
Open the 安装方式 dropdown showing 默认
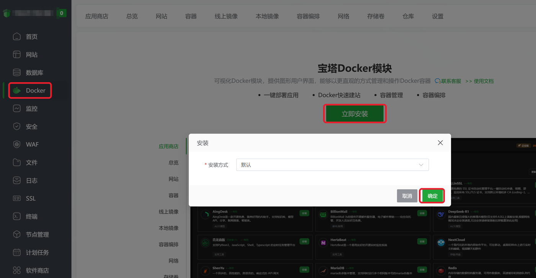coord(332,165)
